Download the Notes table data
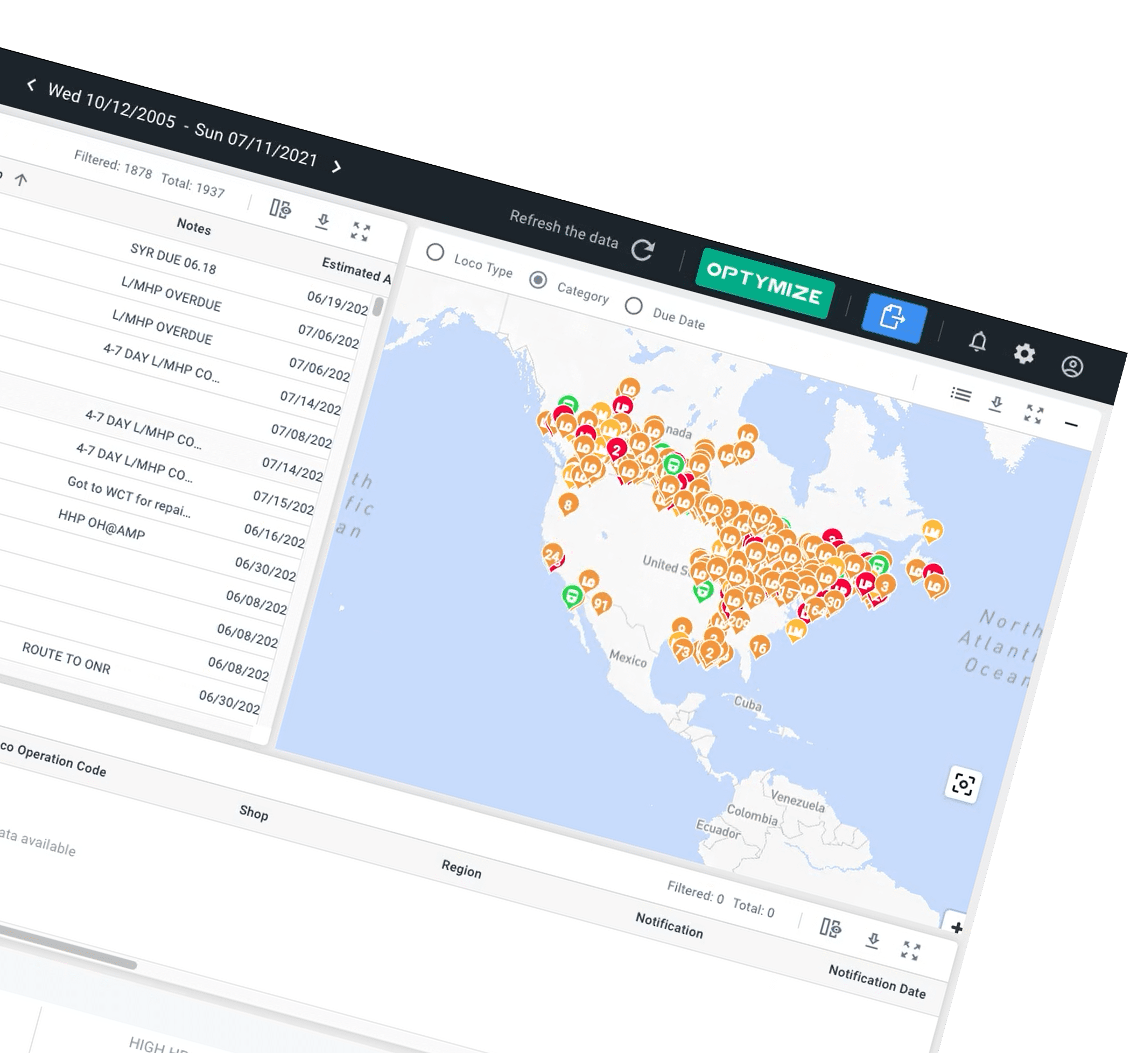This screenshot has height=1053, width=1137. pyautogui.click(x=322, y=221)
